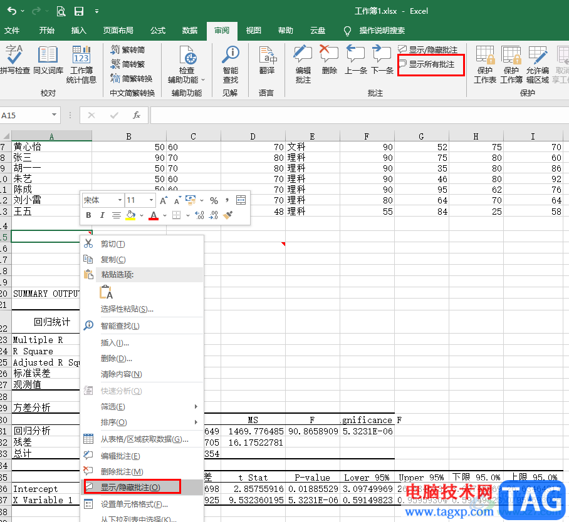Select Copy (复制) from the context menu

pyautogui.click(x=142, y=260)
